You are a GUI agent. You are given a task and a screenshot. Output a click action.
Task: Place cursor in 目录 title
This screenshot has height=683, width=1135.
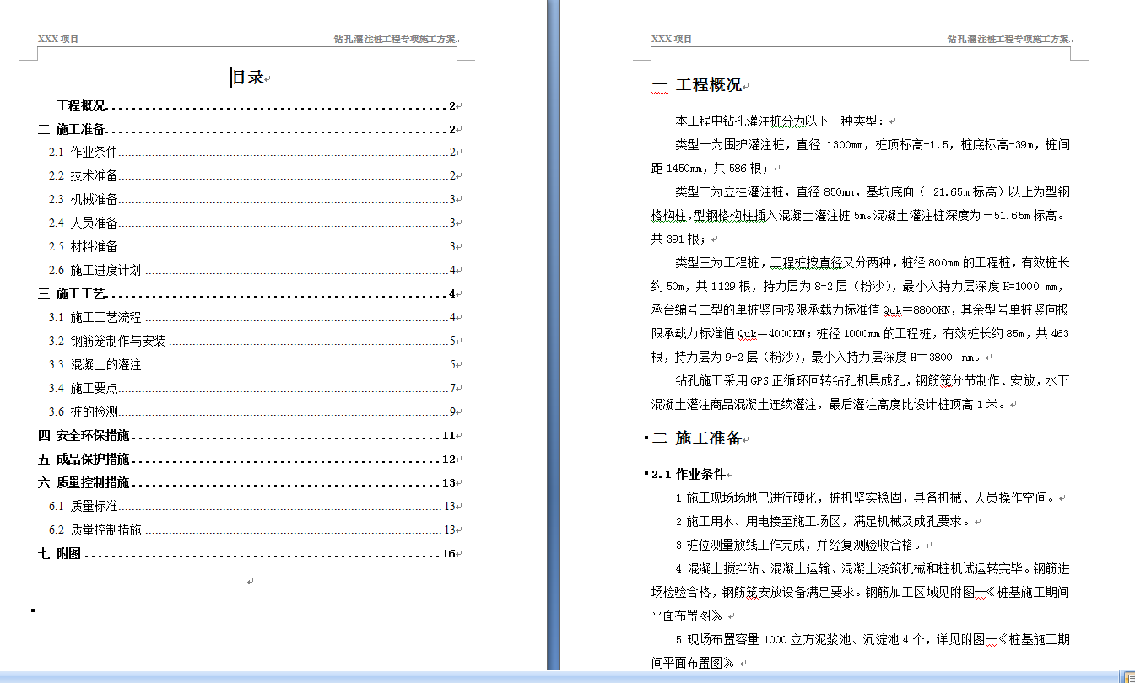[x=247, y=78]
